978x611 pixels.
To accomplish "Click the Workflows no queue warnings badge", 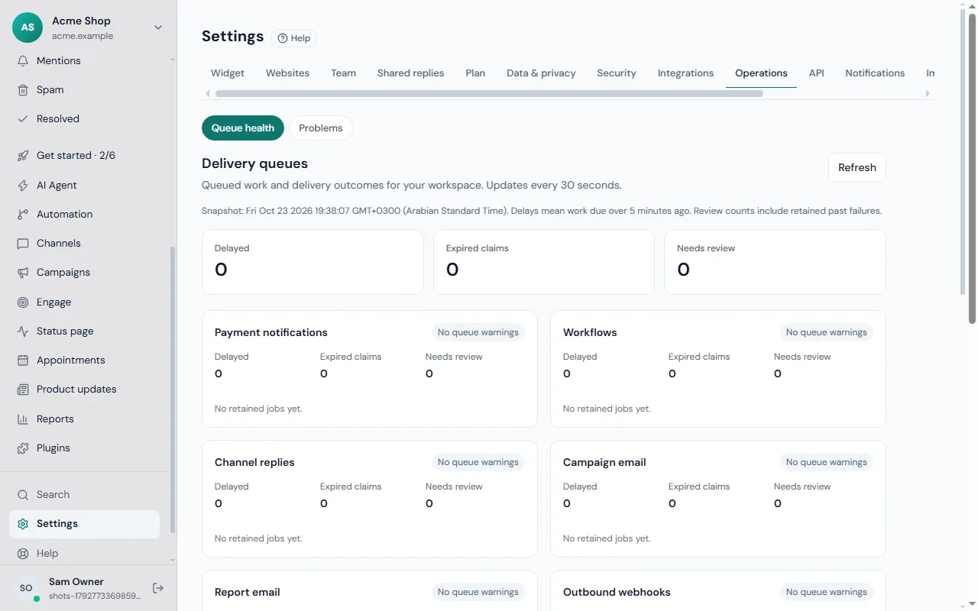I will pos(827,332).
